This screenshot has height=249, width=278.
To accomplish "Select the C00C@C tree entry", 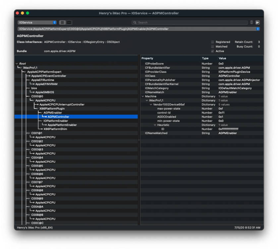I will [37, 223].
